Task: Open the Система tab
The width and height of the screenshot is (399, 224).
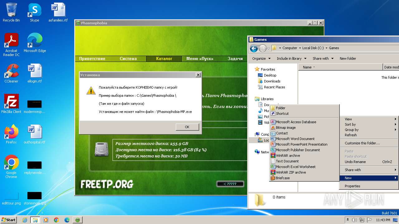Action: [x=128, y=58]
